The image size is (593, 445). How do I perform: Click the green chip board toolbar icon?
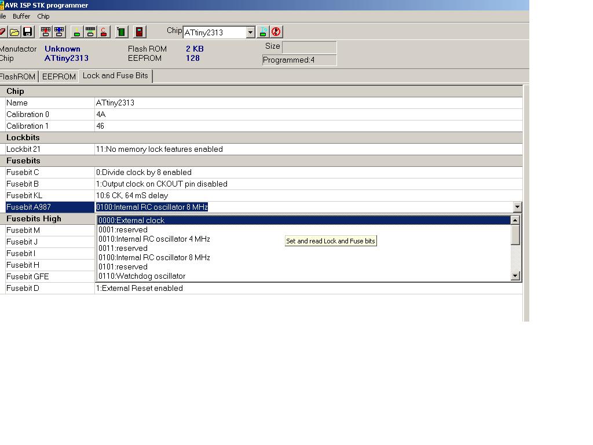121,32
